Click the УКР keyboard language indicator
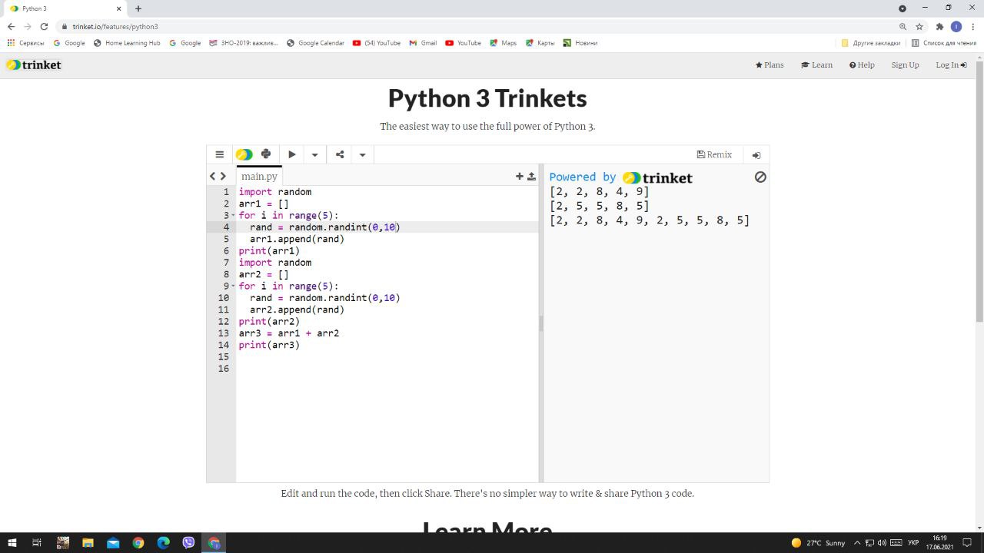 pos(913,543)
